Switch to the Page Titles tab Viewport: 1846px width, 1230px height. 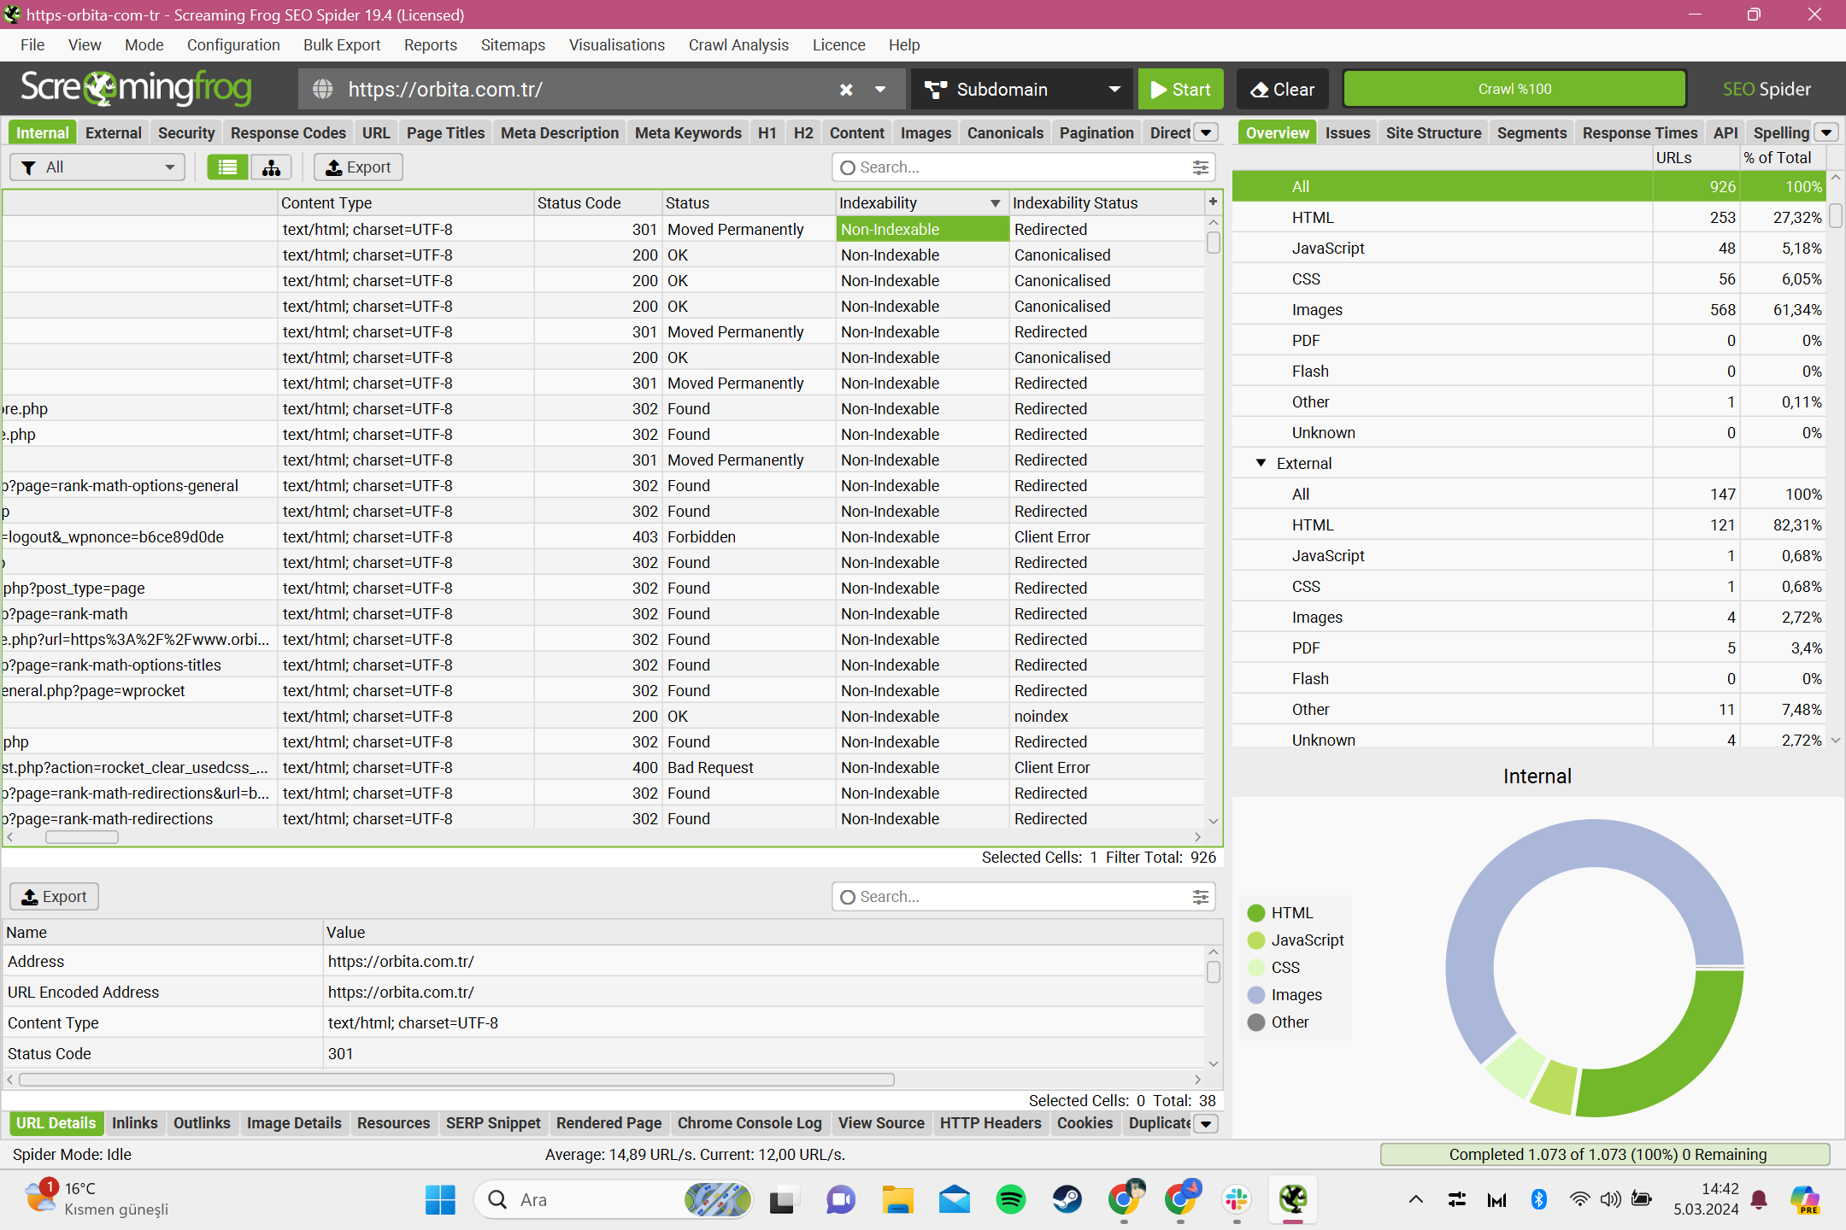pos(445,132)
